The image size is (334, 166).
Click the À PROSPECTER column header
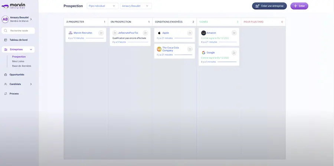click(x=86, y=22)
